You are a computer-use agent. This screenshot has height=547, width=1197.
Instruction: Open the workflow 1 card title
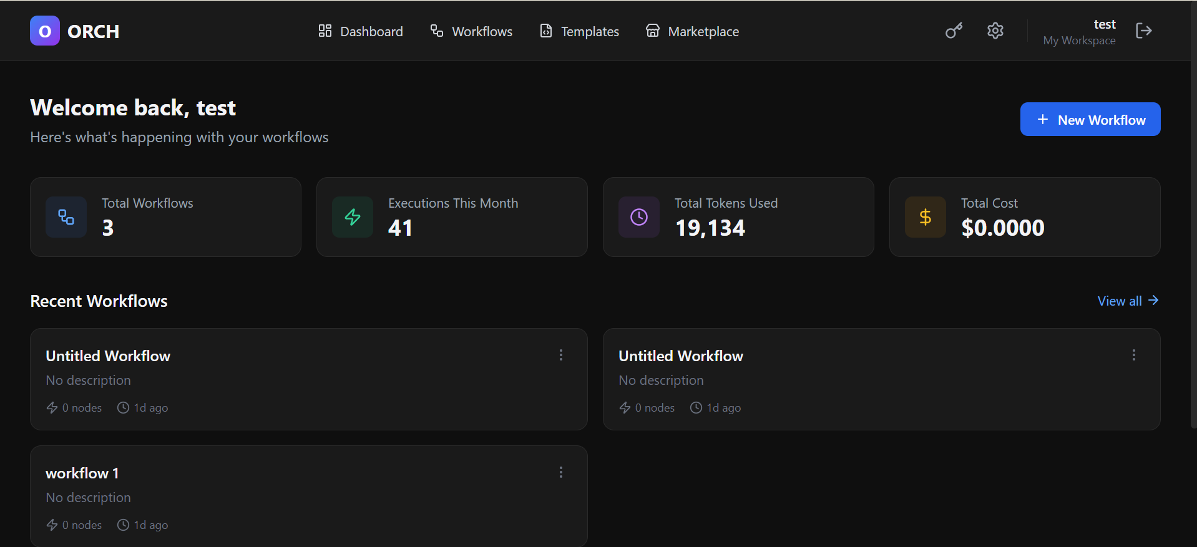[82, 473]
